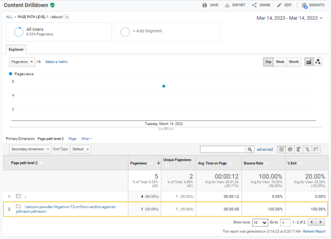Switch primary dimension to Page

72,139
